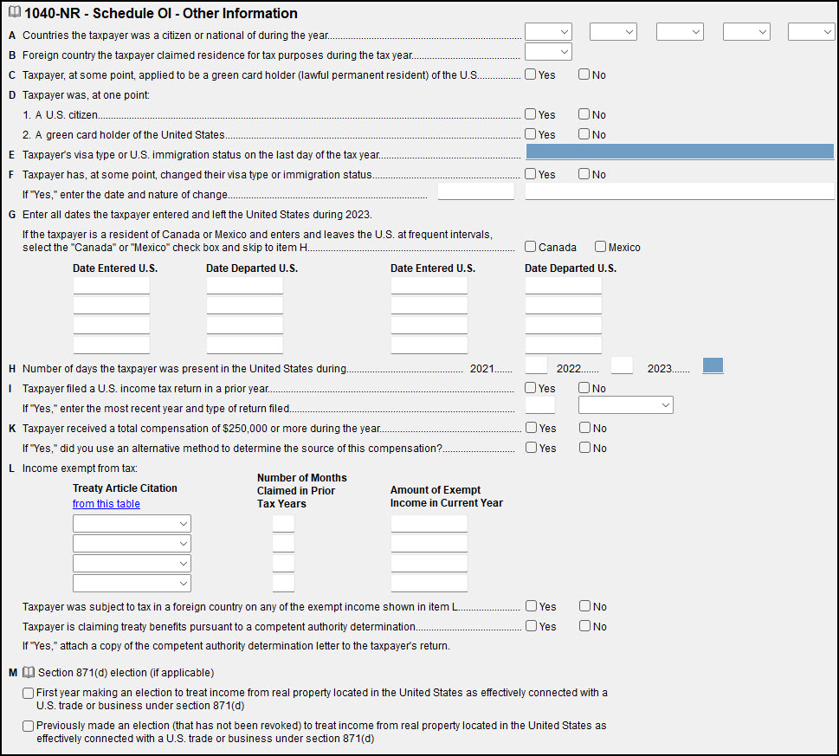Tick No on line D2, green card holder of the United States
Image resolution: width=839 pixels, height=756 pixels.
584,133
